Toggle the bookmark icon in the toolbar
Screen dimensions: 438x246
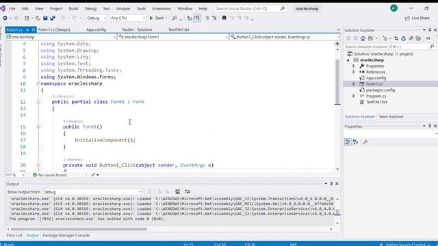tap(224, 18)
